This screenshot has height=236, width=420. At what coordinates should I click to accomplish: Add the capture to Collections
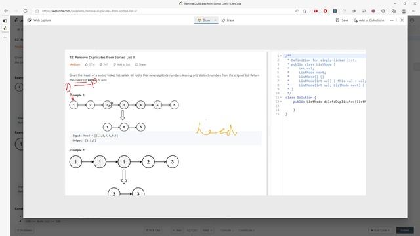click(369, 20)
